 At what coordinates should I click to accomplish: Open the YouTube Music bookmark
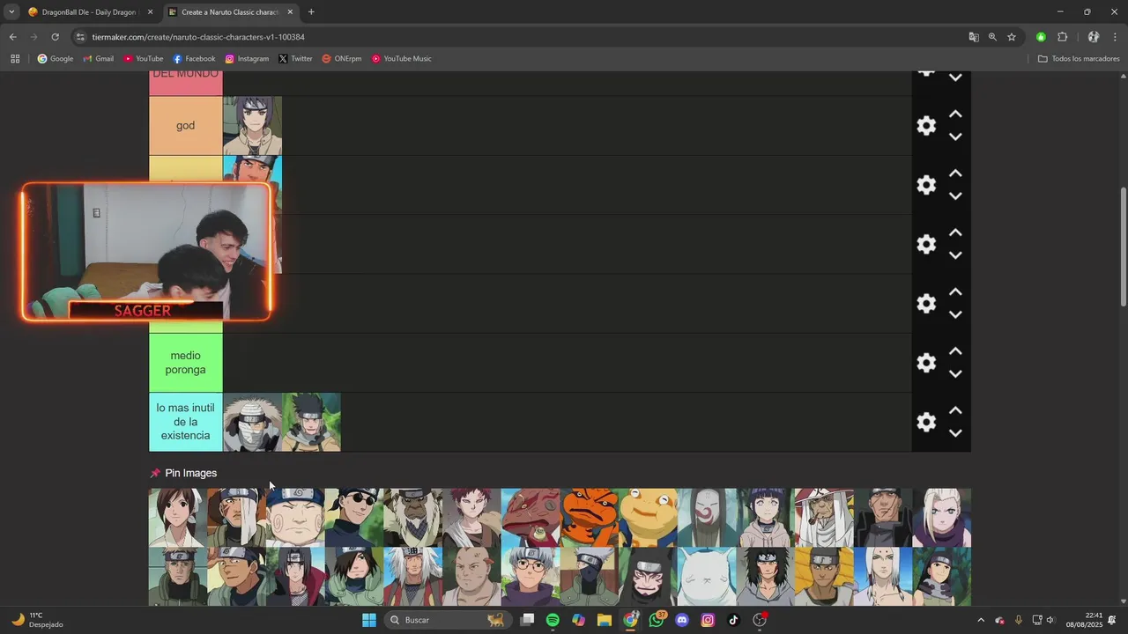[401, 59]
